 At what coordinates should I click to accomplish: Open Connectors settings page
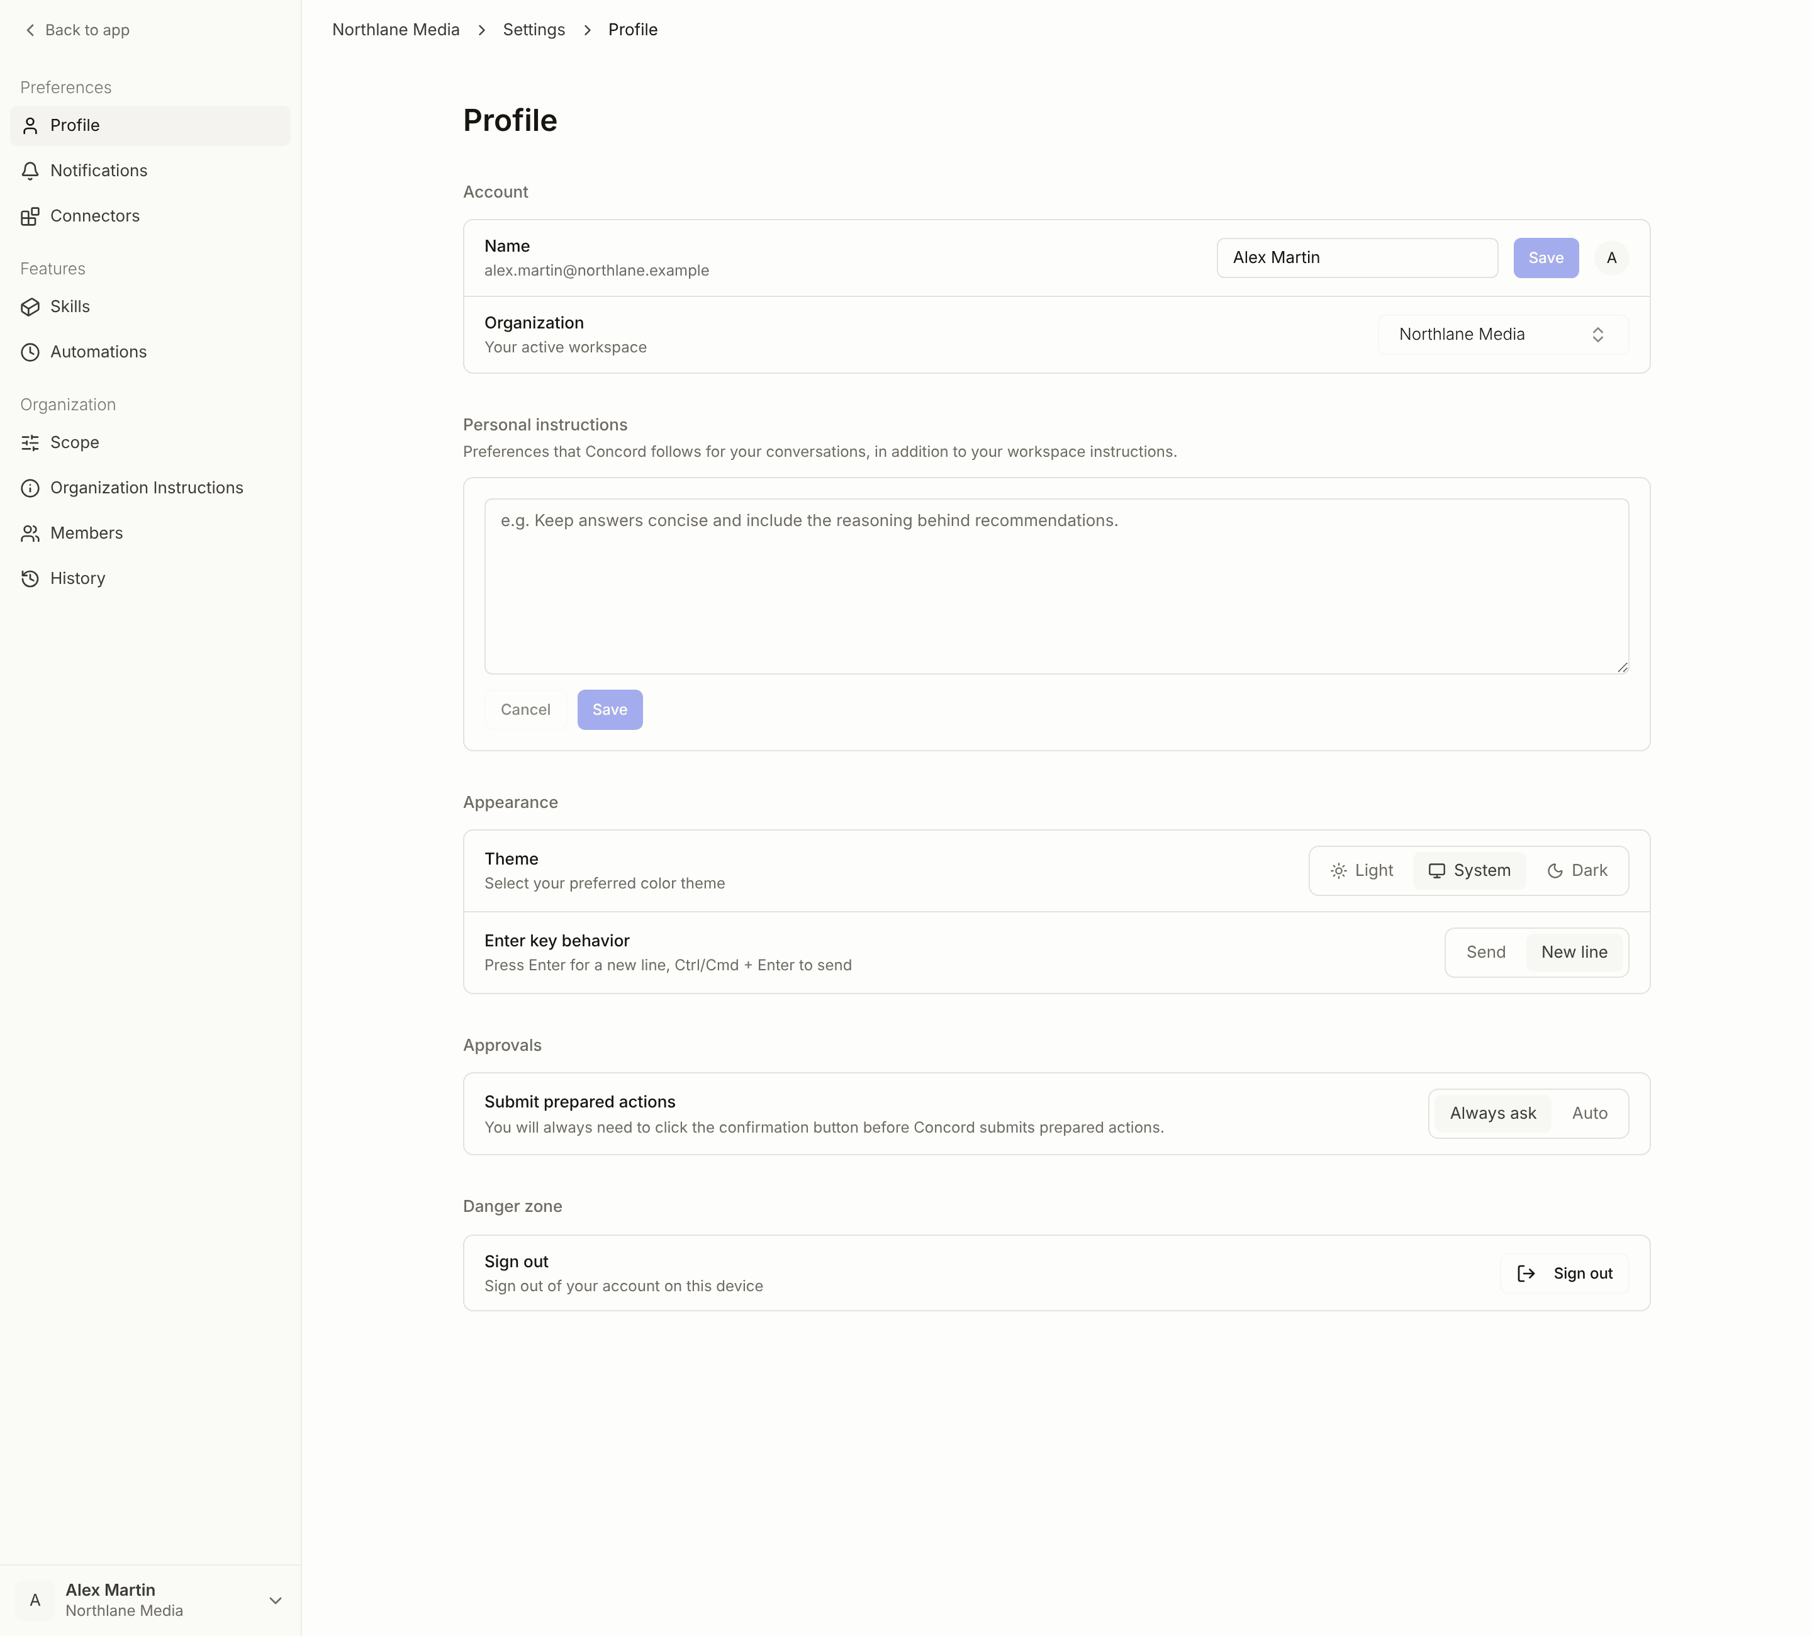[x=150, y=216]
